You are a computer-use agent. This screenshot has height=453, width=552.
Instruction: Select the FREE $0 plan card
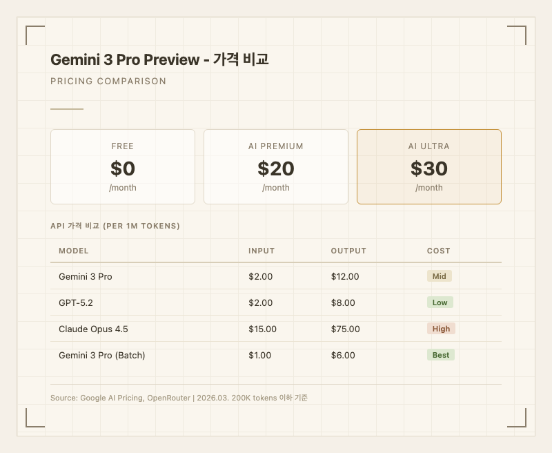coord(123,167)
